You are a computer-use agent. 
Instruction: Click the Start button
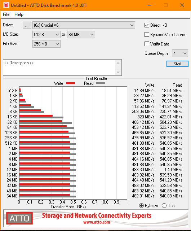click(177, 64)
